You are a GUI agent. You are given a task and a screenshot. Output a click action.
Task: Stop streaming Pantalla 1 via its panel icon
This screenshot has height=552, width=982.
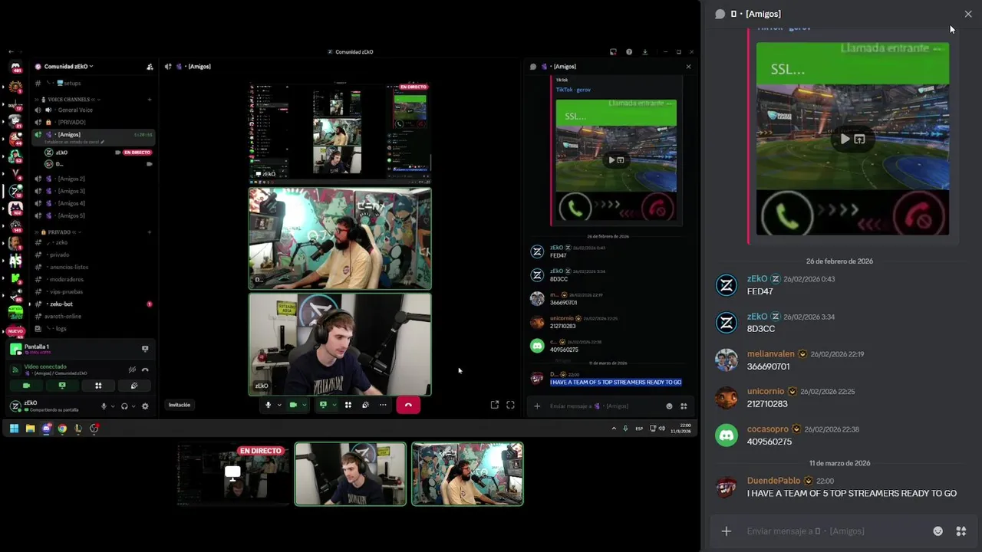pos(145,348)
